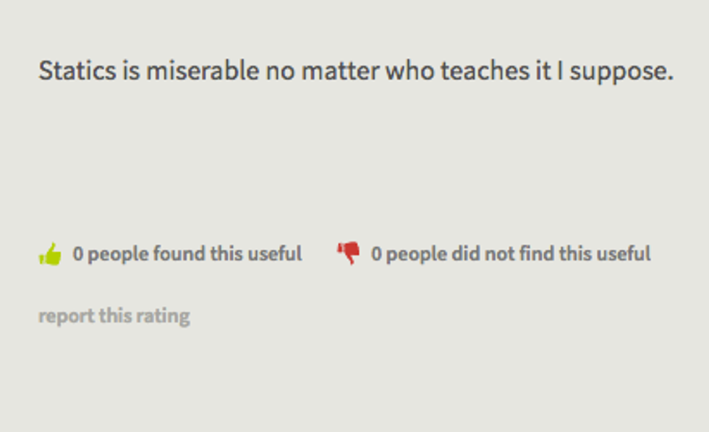This screenshot has height=432, width=709.
Task: Click the red thumbs down icon
Action: (348, 254)
